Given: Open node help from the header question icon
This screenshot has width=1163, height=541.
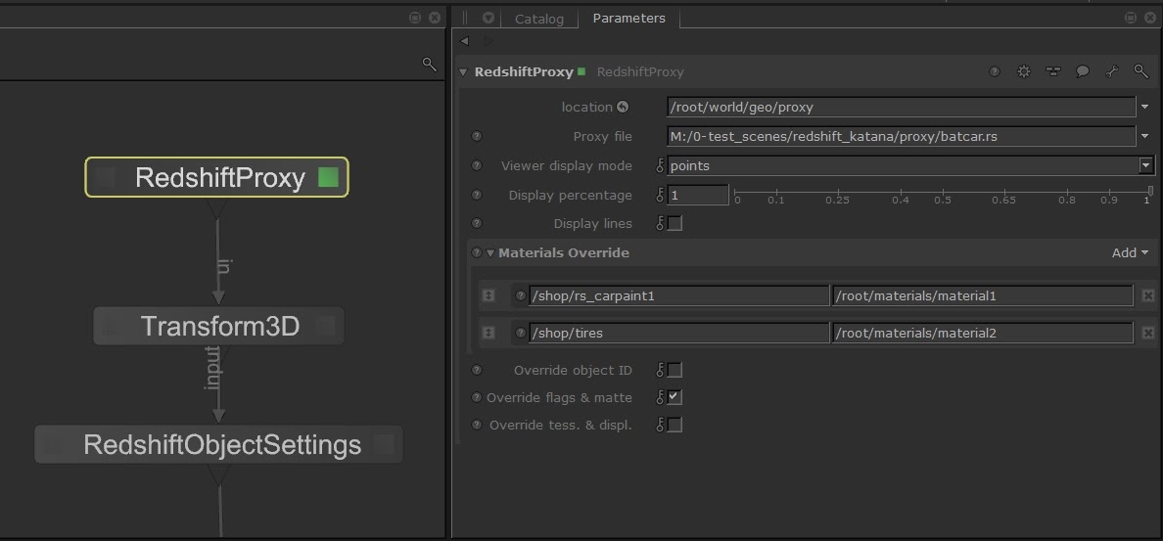Looking at the screenshot, I should click(x=996, y=71).
